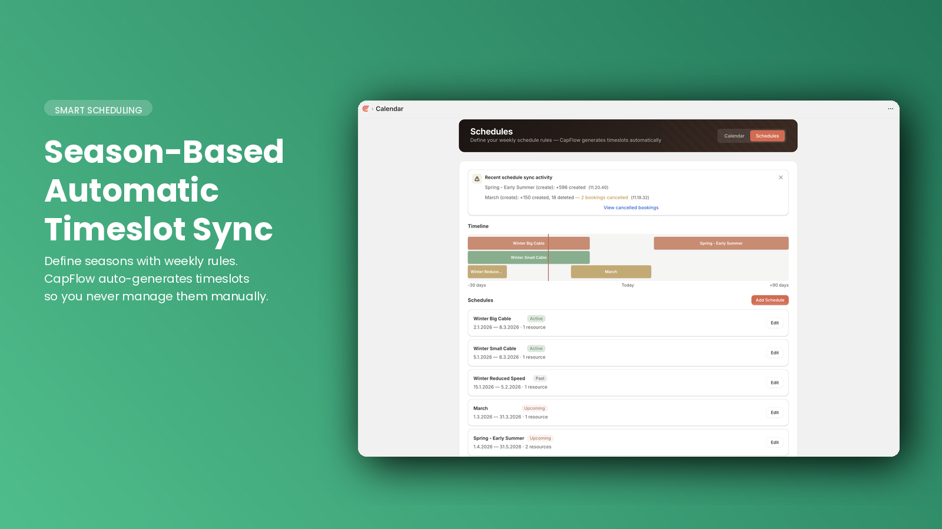Click the Add Schedule button
The image size is (942, 529).
(x=769, y=300)
